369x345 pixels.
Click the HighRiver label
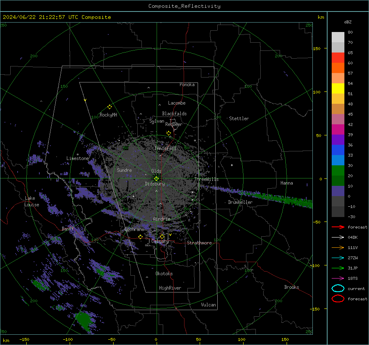[170, 288]
